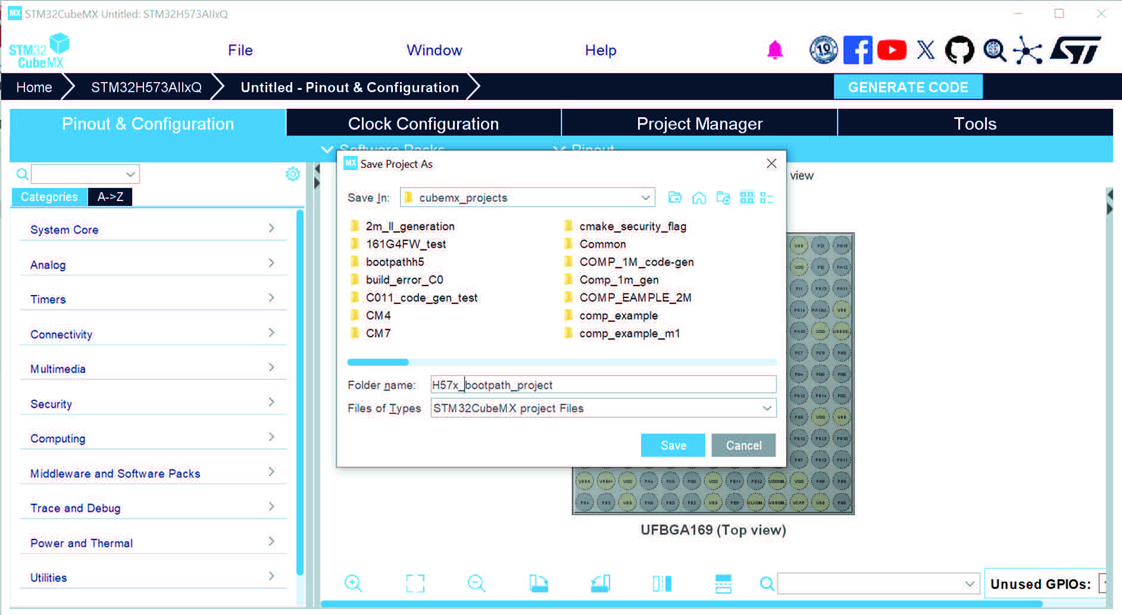This screenshot has width=1122, height=615.
Task: Expand the Security category
Action: click(153, 404)
